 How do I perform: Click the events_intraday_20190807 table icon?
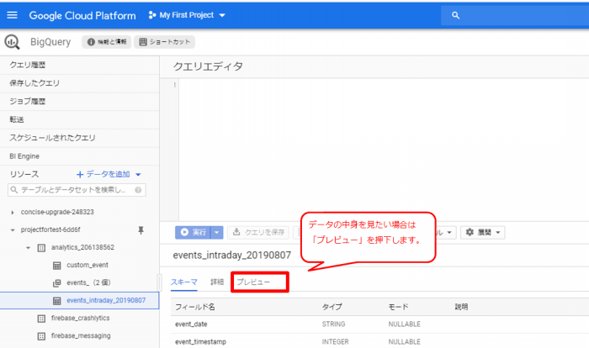pyautogui.click(x=56, y=301)
